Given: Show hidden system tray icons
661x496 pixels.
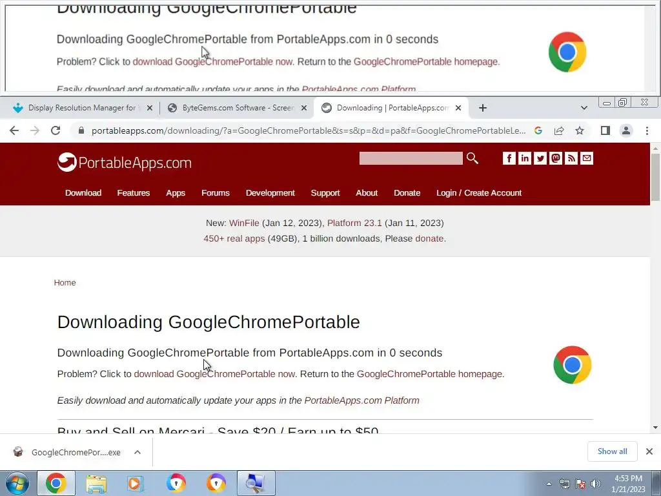Looking at the screenshot, I should click(549, 484).
